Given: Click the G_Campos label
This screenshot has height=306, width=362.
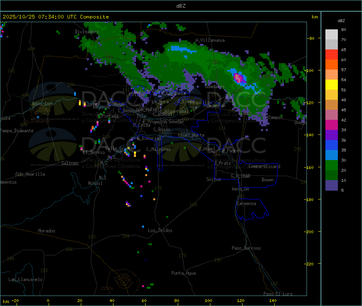Looking at the screenshot, I should click(x=273, y=117).
